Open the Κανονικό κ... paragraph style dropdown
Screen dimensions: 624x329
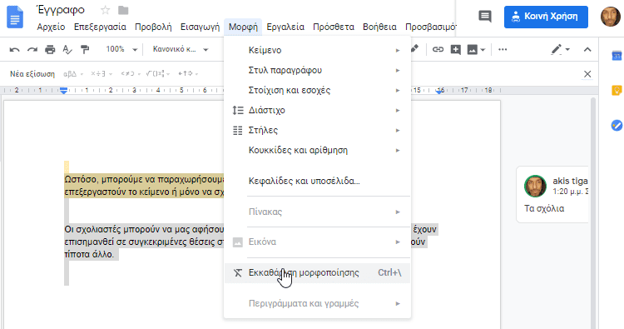181,49
